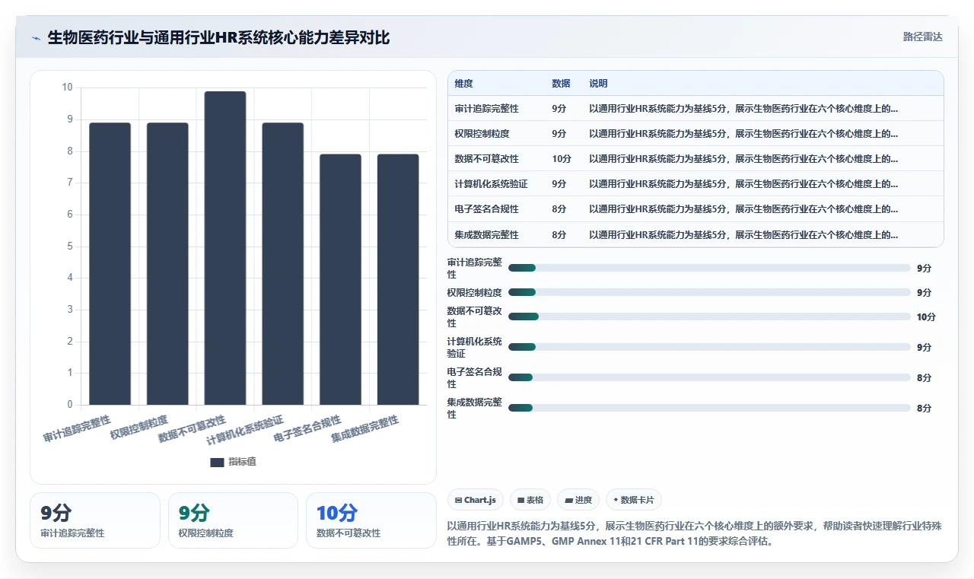974x579 pixels.
Task: Click the 路径雷达 label in header
Action: pos(922,37)
